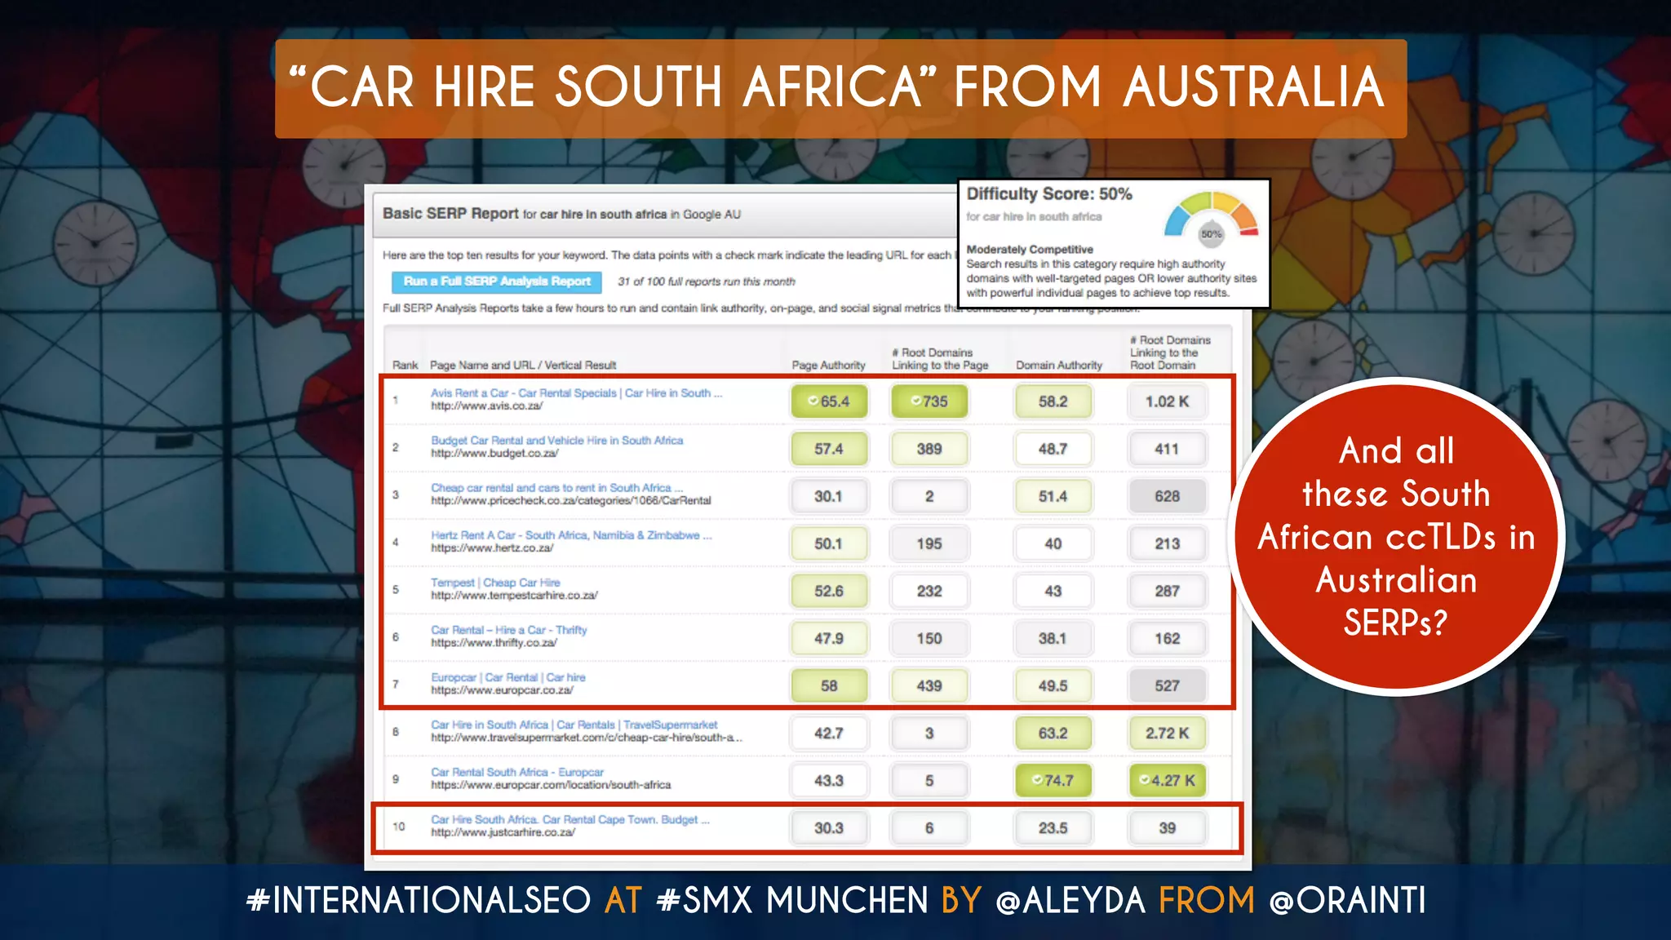Open the Car Rental South Africa Europcar link
1671x940 pixels.
[x=517, y=772]
